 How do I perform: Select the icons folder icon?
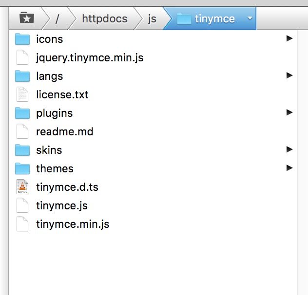click(22, 39)
